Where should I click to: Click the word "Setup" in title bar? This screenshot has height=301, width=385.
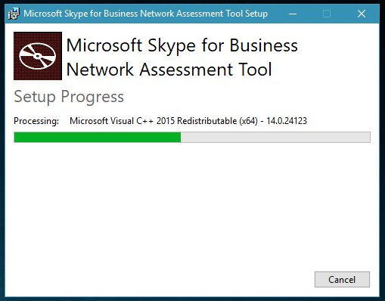(256, 14)
